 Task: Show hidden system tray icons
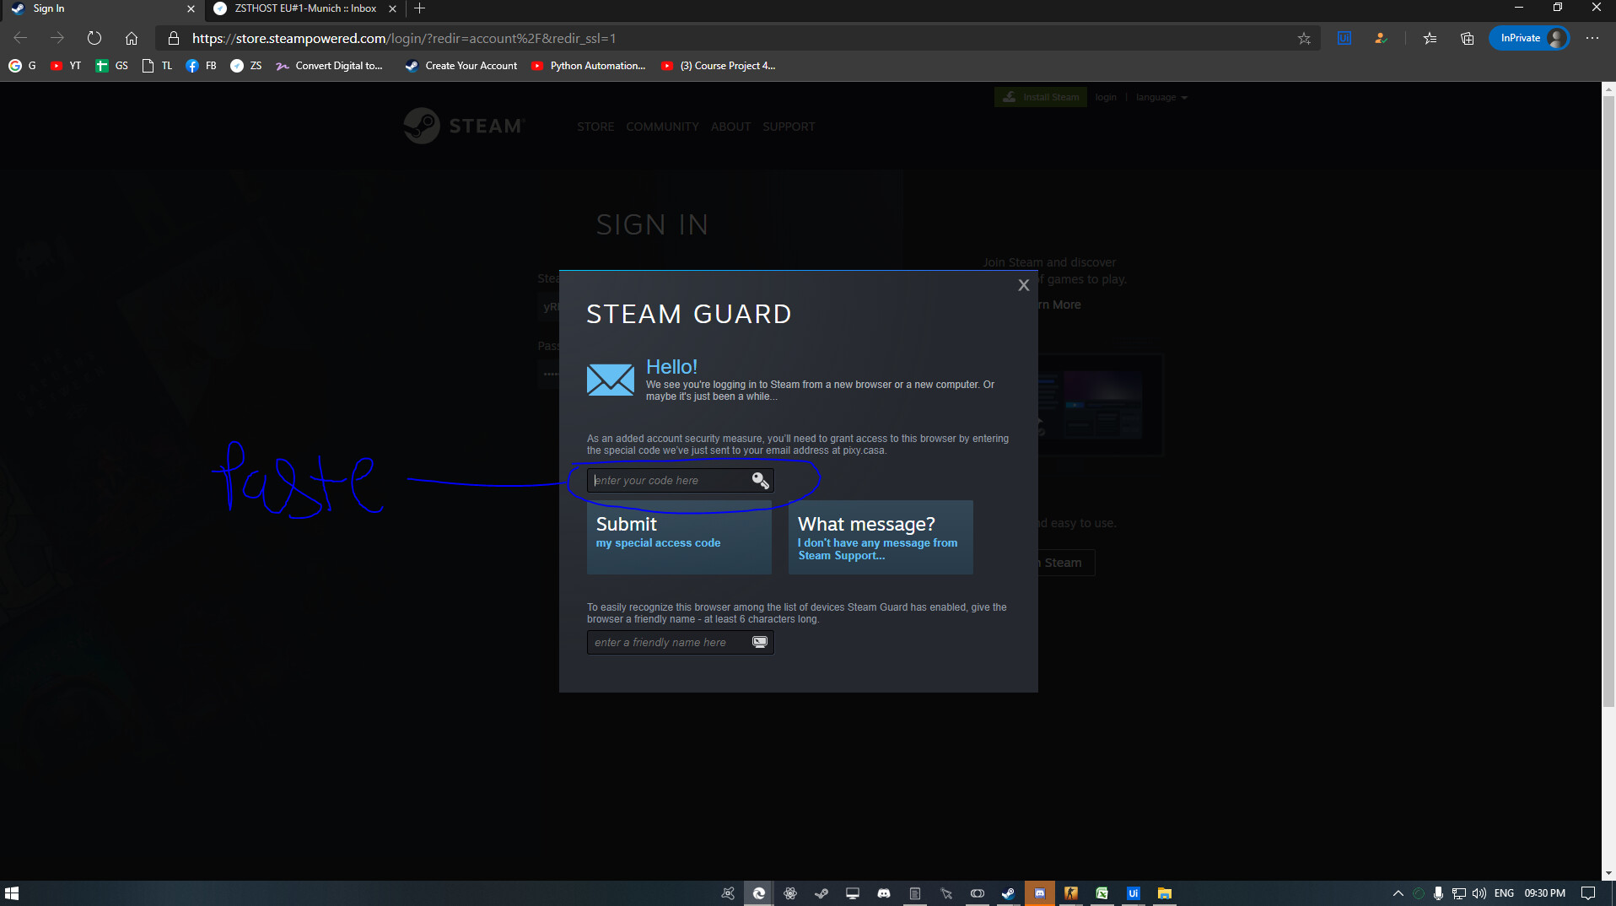coord(1398,893)
